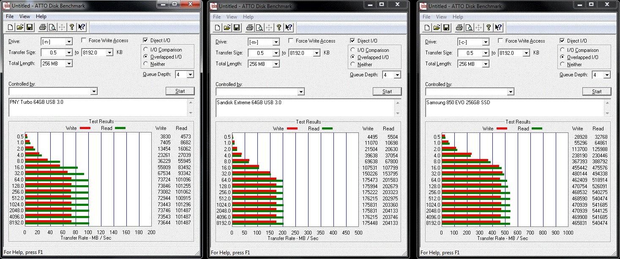Click the Save icon in the Samsung window
This screenshot has width=620, height=259.
pyautogui.click(x=447, y=27)
